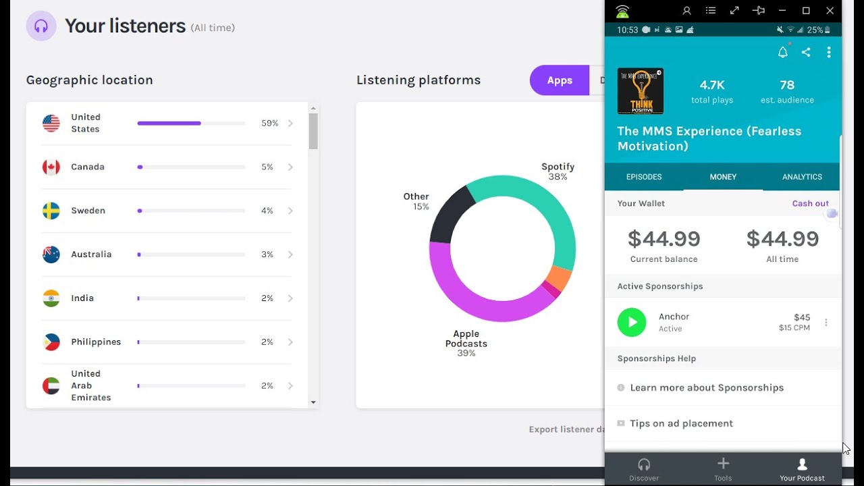Image resolution: width=864 pixels, height=486 pixels.
Task: Click the account profile icon in the mirror window title bar
Action: tap(686, 11)
